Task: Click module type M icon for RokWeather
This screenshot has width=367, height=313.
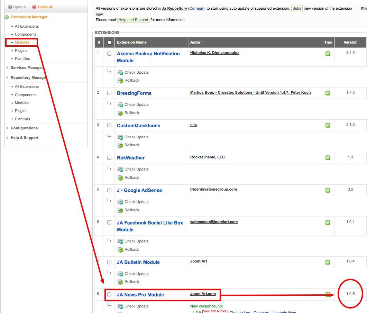Action: [328, 158]
